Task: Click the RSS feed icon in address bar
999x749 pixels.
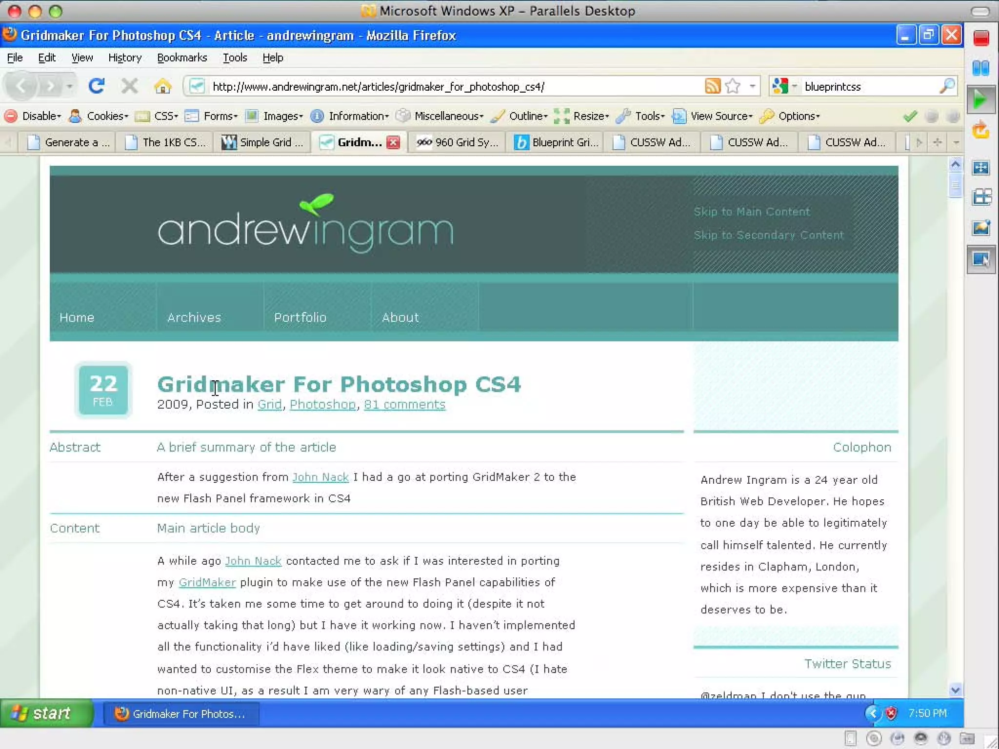Action: pos(712,86)
